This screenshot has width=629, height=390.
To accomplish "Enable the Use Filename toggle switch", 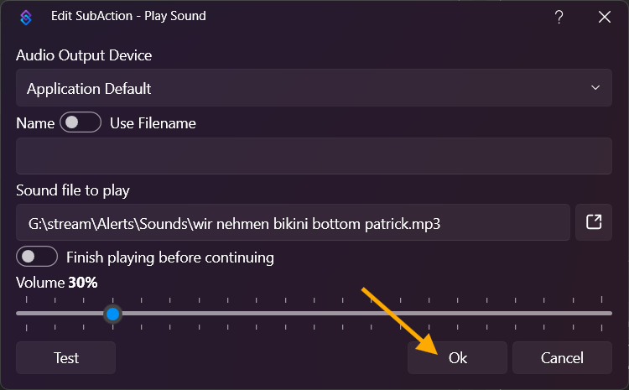I will [x=80, y=123].
